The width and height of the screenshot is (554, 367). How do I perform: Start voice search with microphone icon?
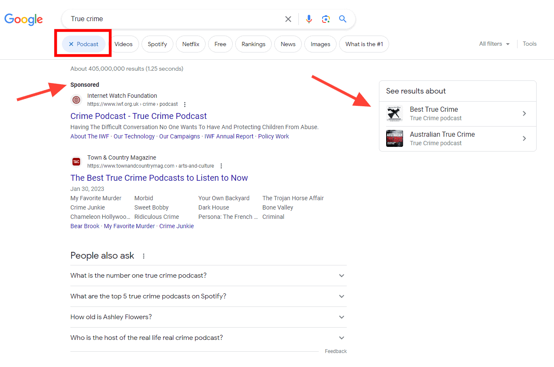[309, 19]
